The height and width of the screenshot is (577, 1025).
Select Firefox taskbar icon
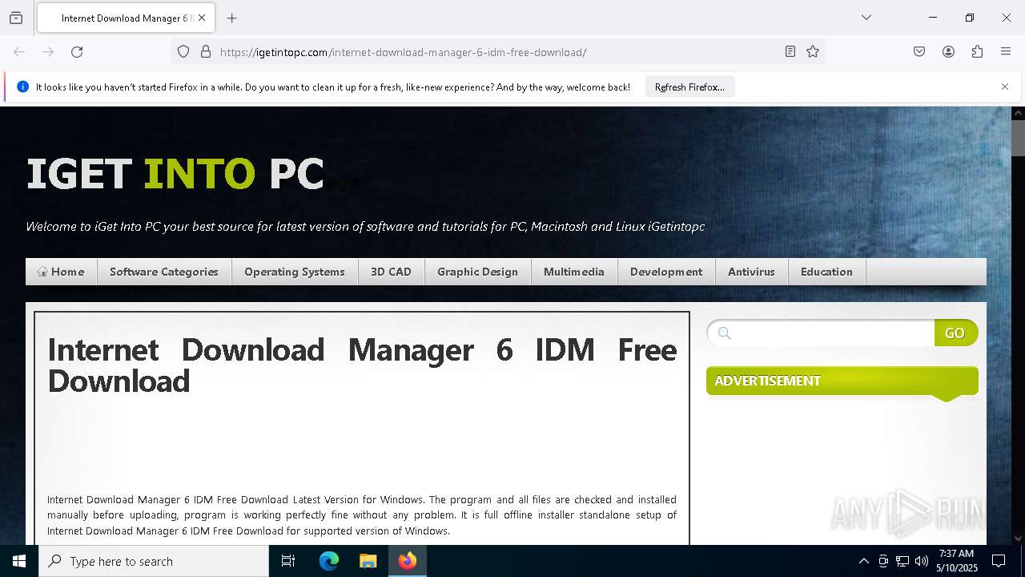(x=407, y=561)
